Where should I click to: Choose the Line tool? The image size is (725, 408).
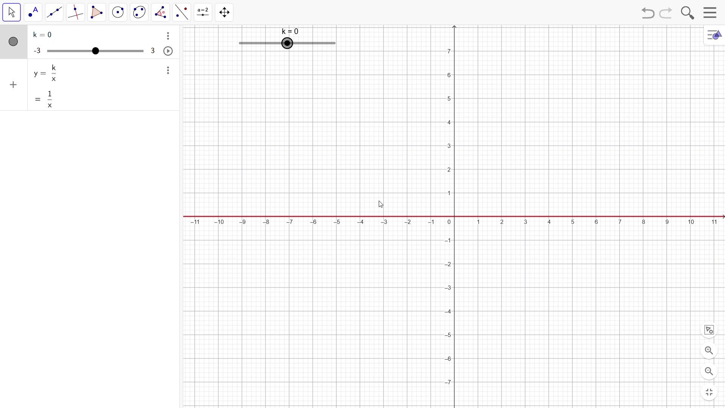click(54, 12)
